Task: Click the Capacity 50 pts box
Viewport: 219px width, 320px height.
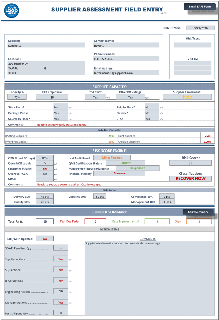Action: pos(100,196)
